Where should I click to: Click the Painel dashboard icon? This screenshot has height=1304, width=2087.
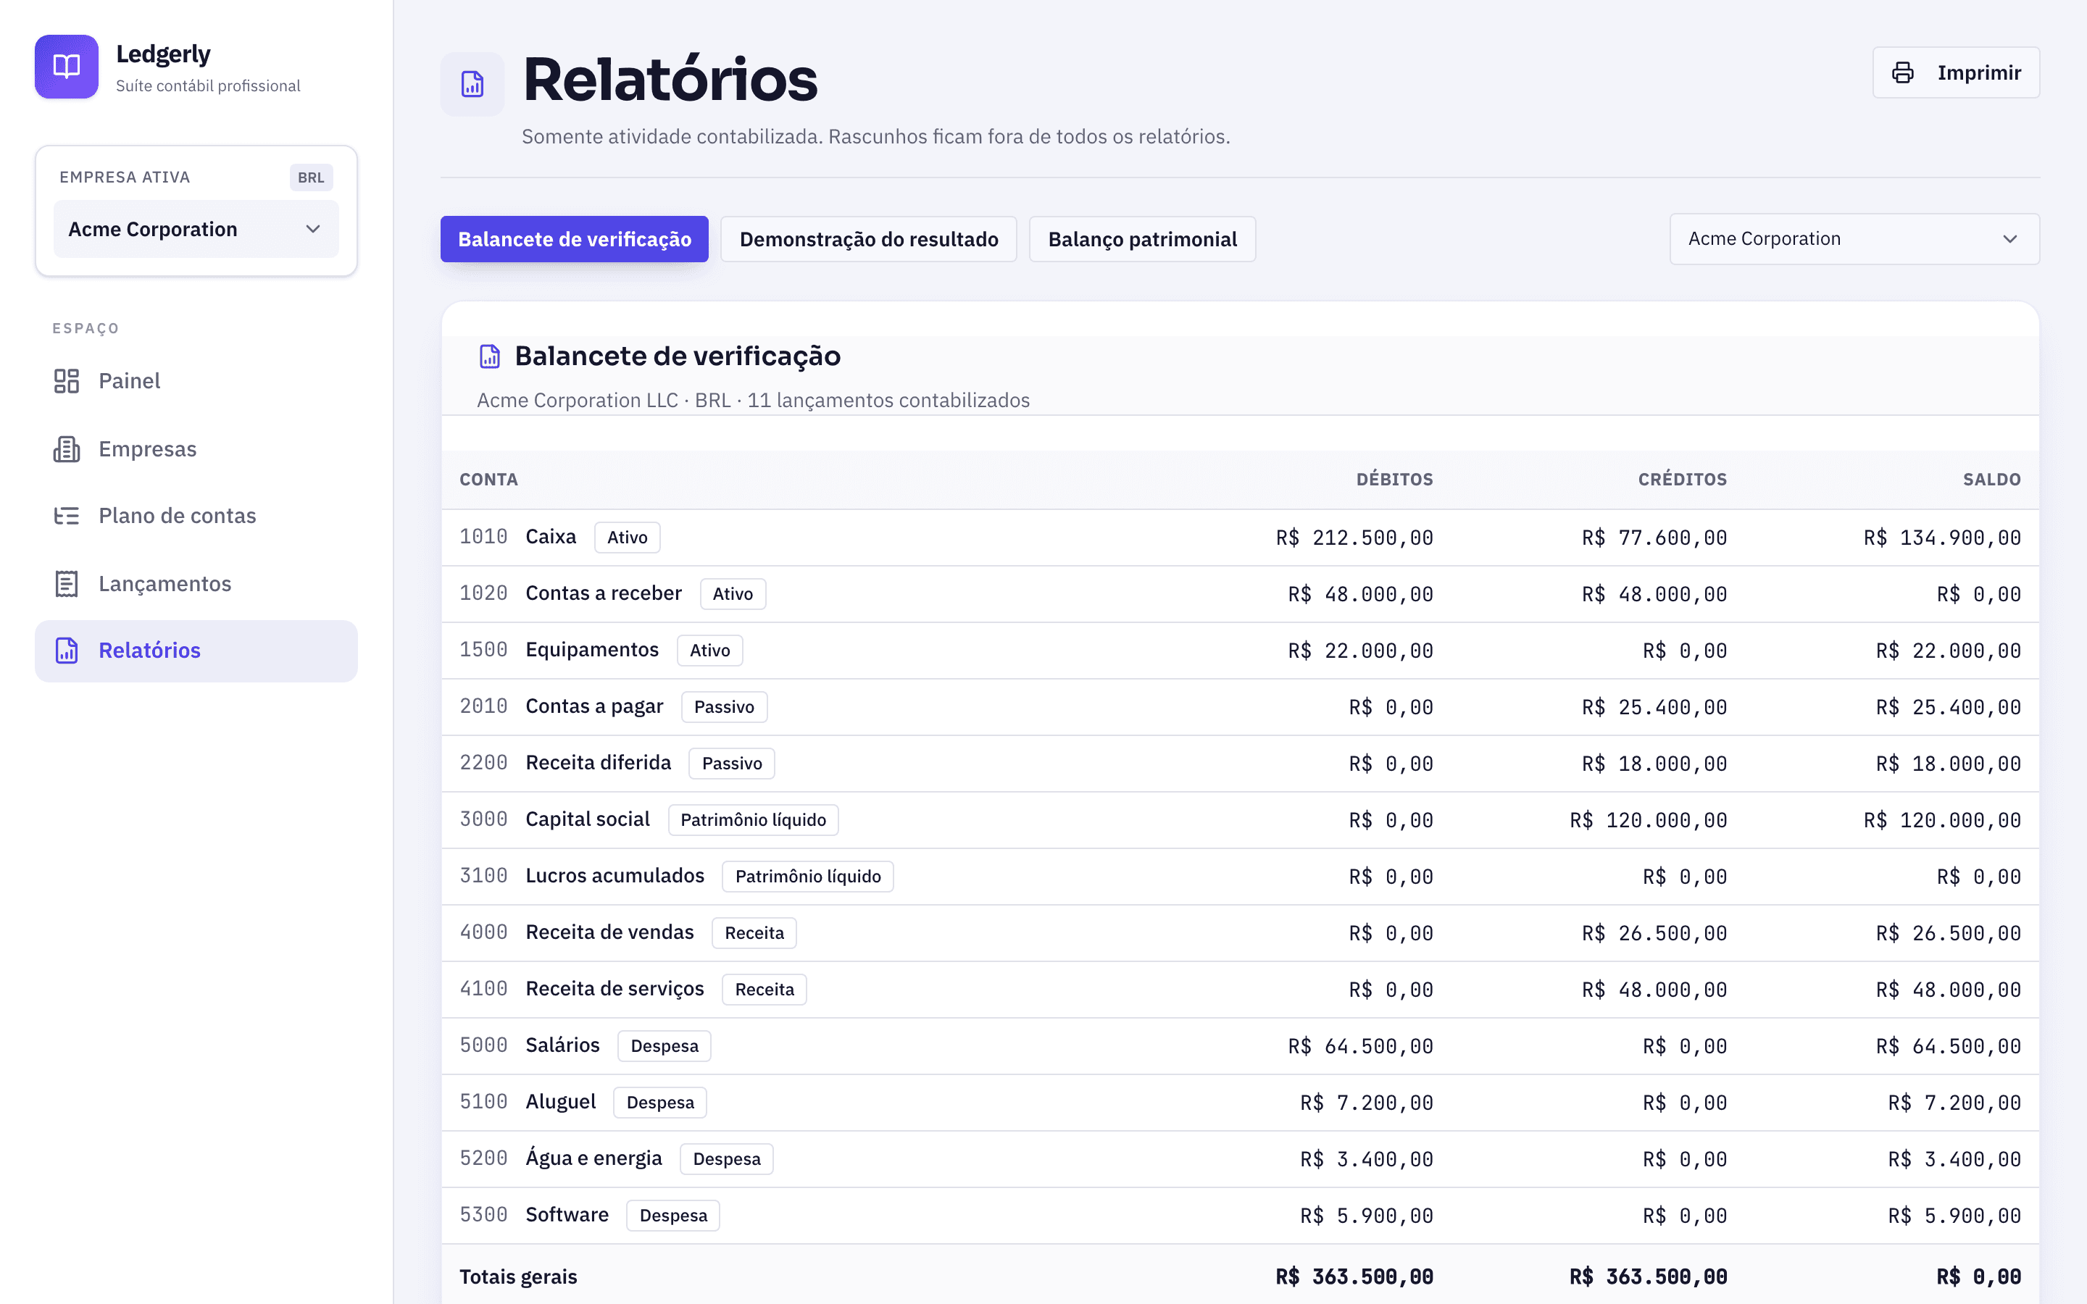[x=67, y=381]
